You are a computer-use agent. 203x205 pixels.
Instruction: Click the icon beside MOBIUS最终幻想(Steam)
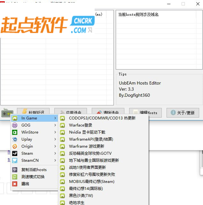(x=62, y=182)
